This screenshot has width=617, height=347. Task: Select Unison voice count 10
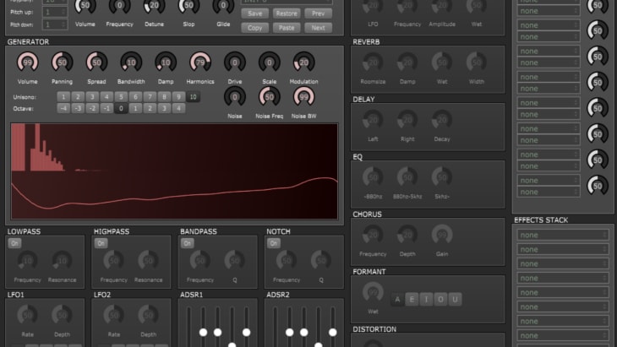click(193, 97)
